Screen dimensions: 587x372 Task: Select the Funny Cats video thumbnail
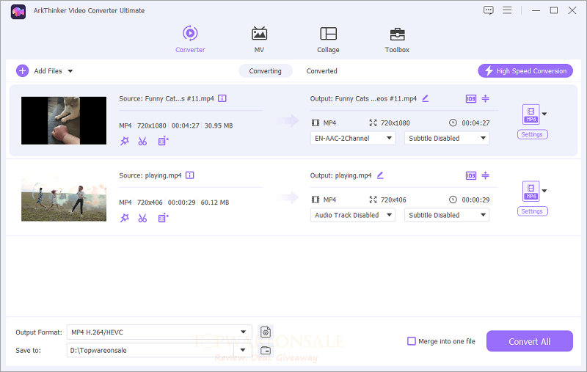(x=64, y=120)
